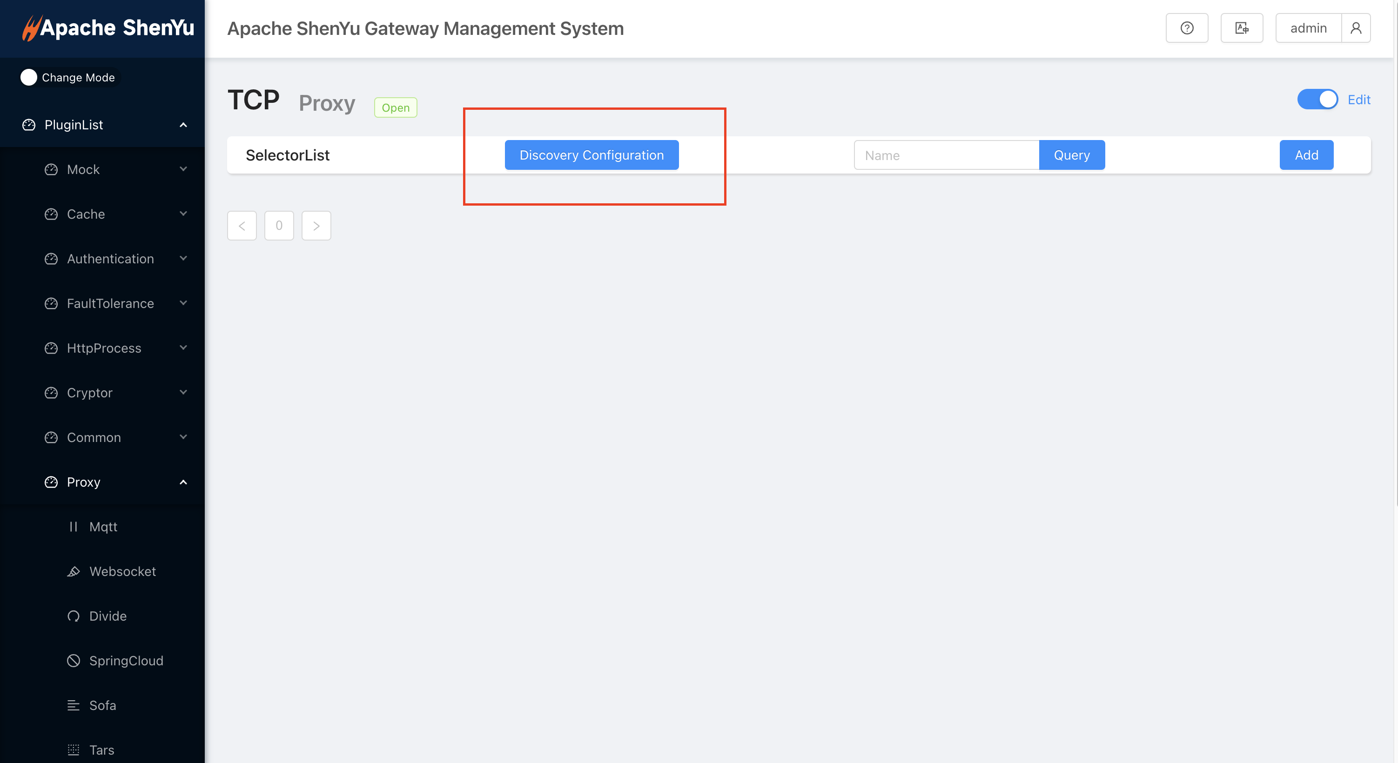Screen dimensions: 1398x763
Task: Click the SpringCloud plugin icon
Action: (73, 661)
